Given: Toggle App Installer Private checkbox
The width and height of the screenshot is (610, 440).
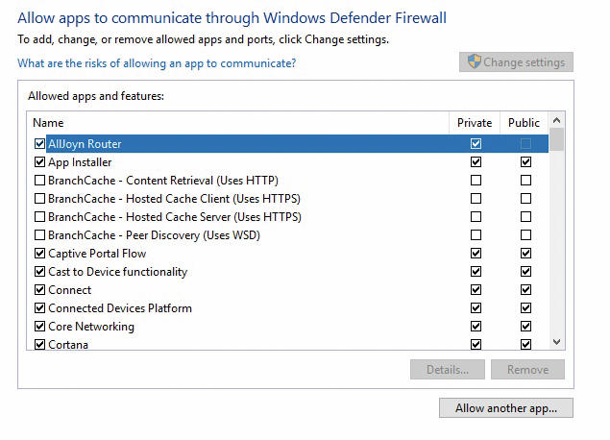Looking at the screenshot, I should (476, 161).
